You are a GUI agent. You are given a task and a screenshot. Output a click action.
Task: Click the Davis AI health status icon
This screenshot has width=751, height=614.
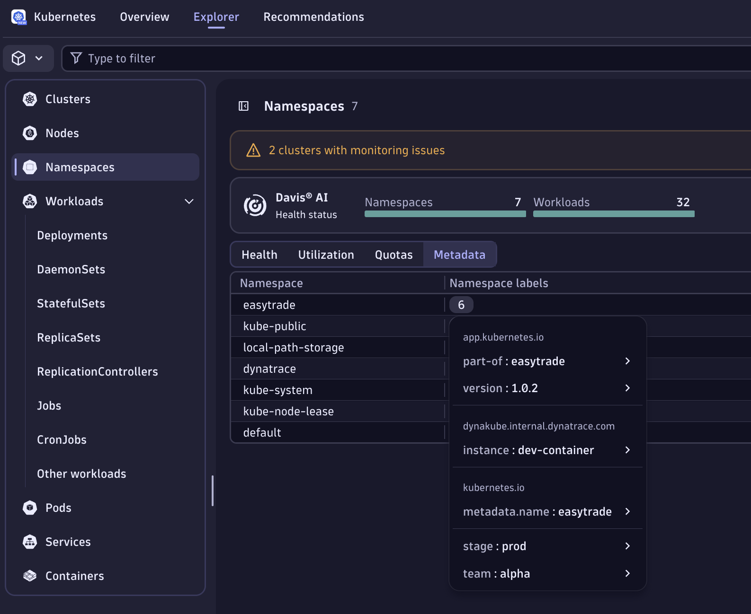pos(255,206)
